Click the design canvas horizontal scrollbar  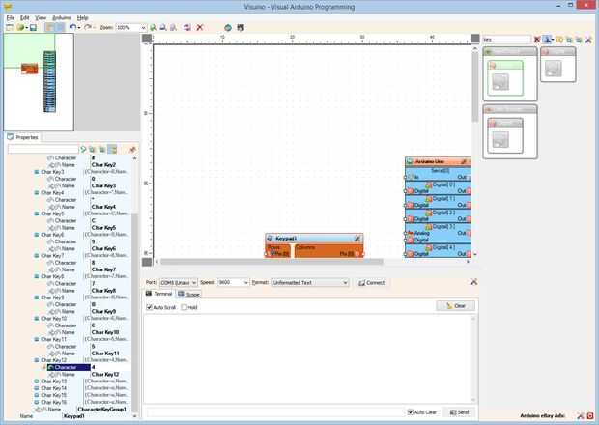(271, 262)
